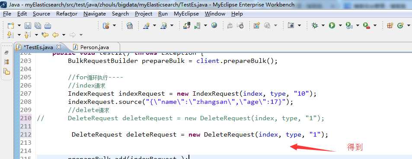The height and width of the screenshot is (159, 412).
Task: Open the Refactor menu
Action: tap(67, 14)
